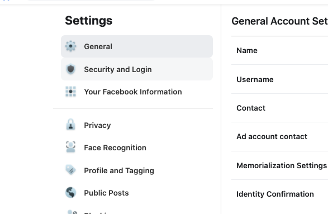Open the Contact settings row

coord(280,108)
